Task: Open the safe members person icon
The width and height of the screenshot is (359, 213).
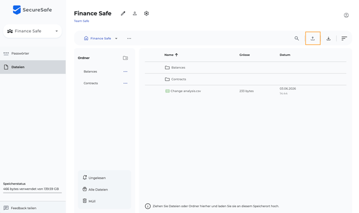Action: 134,13
